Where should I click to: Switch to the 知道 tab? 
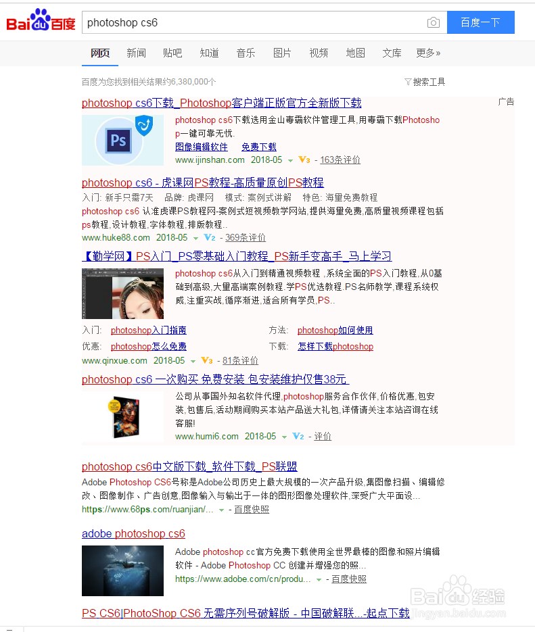coord(209,53)
